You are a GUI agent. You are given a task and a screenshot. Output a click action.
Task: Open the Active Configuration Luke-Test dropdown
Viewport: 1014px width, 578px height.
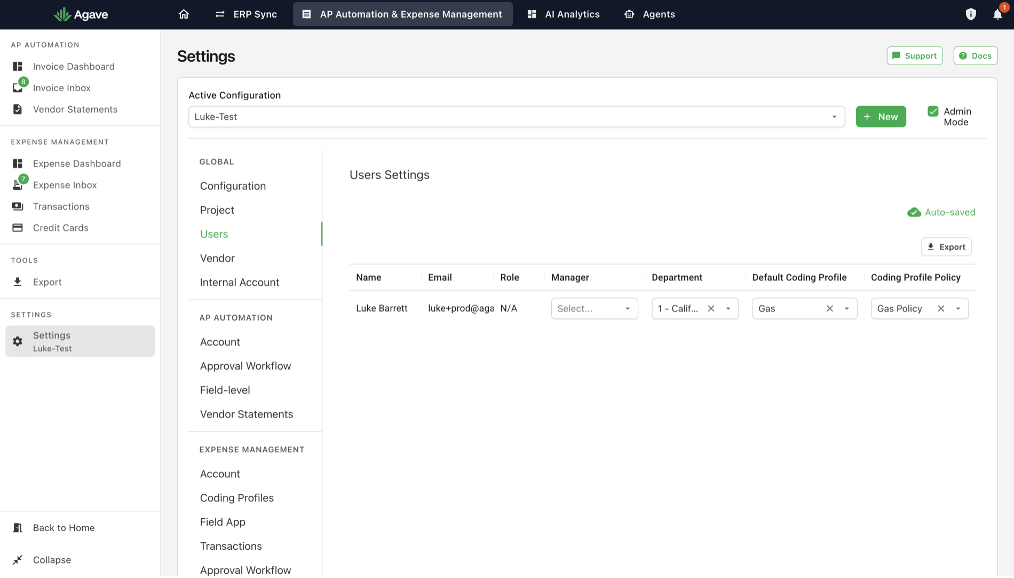coord(517,117)
